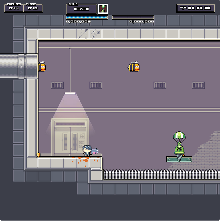The image size is (220, 221).
Task: Click the empty second player bar
Action: click(133, 17)
